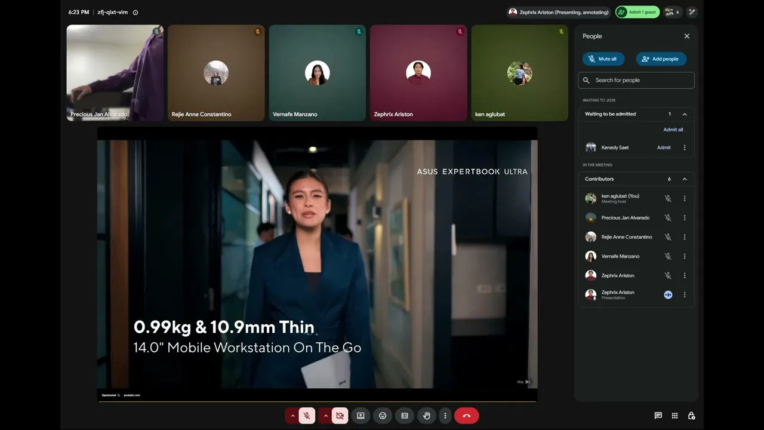Click the muted mic badge on ken aglubat's tile
Viewport: 764px width, 430px height.
point(561,32)
